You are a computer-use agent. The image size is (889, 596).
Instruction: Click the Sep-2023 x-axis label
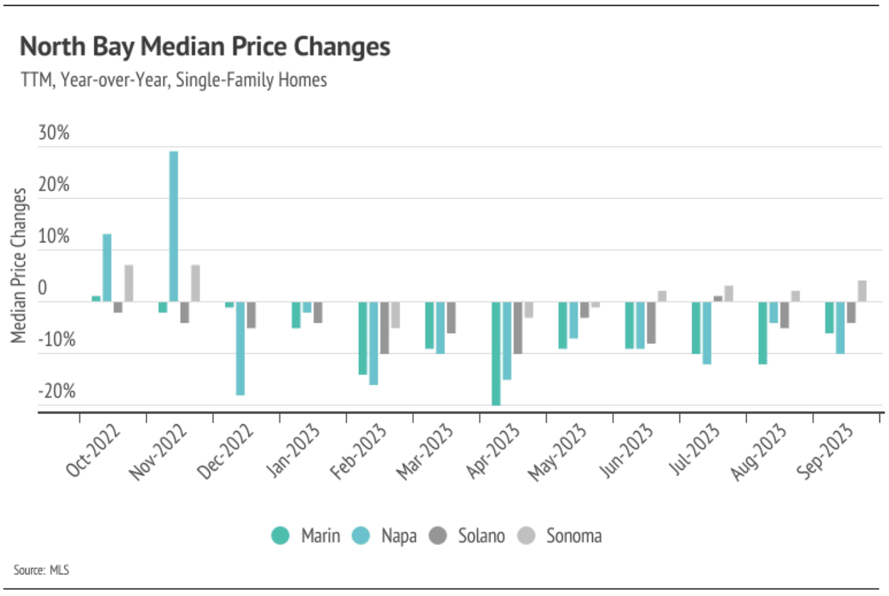pyautogui.click(x=825, y=450)
